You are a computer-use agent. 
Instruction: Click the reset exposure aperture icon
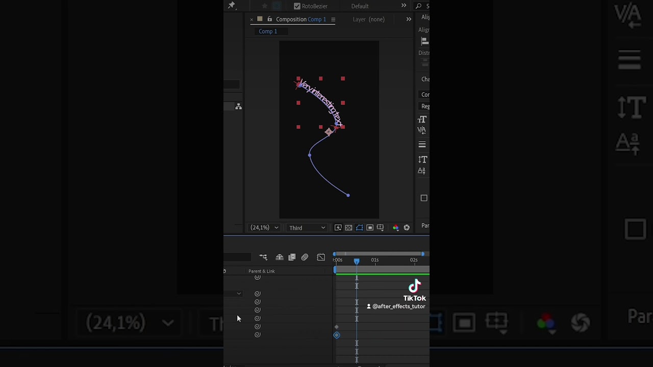(407, 228)
